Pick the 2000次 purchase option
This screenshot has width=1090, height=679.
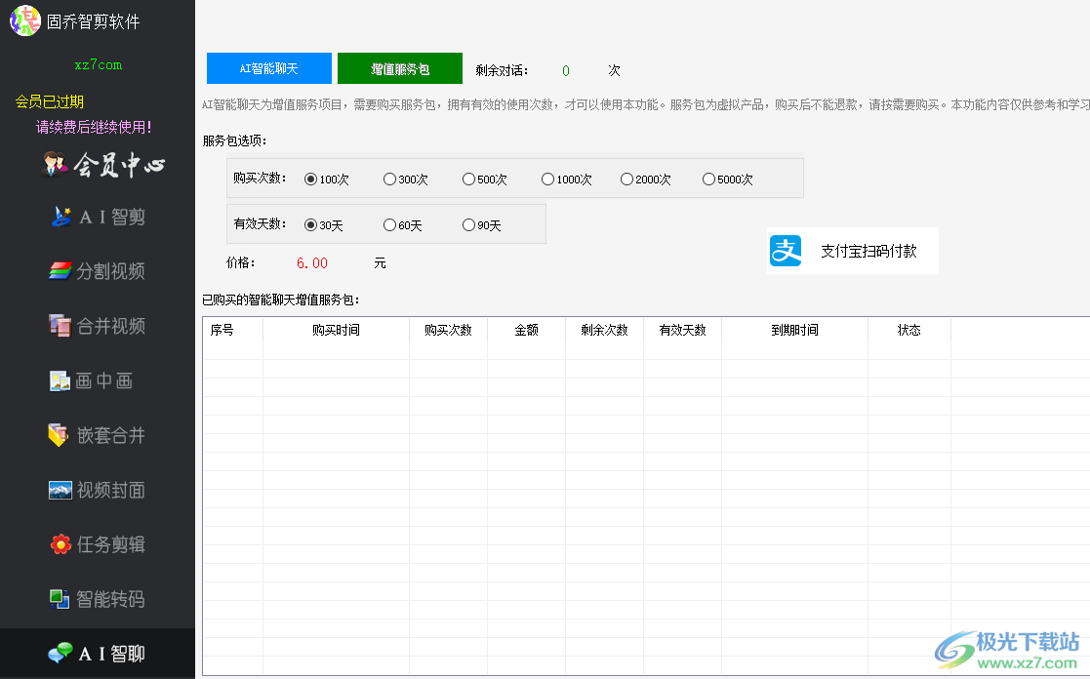(646, 180)
